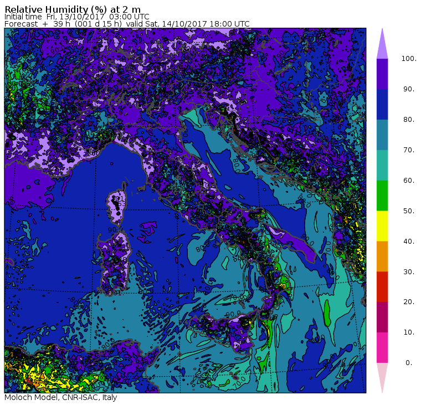421x405 pixels.
Task: Click the "100." legend value
Action: 409,59
